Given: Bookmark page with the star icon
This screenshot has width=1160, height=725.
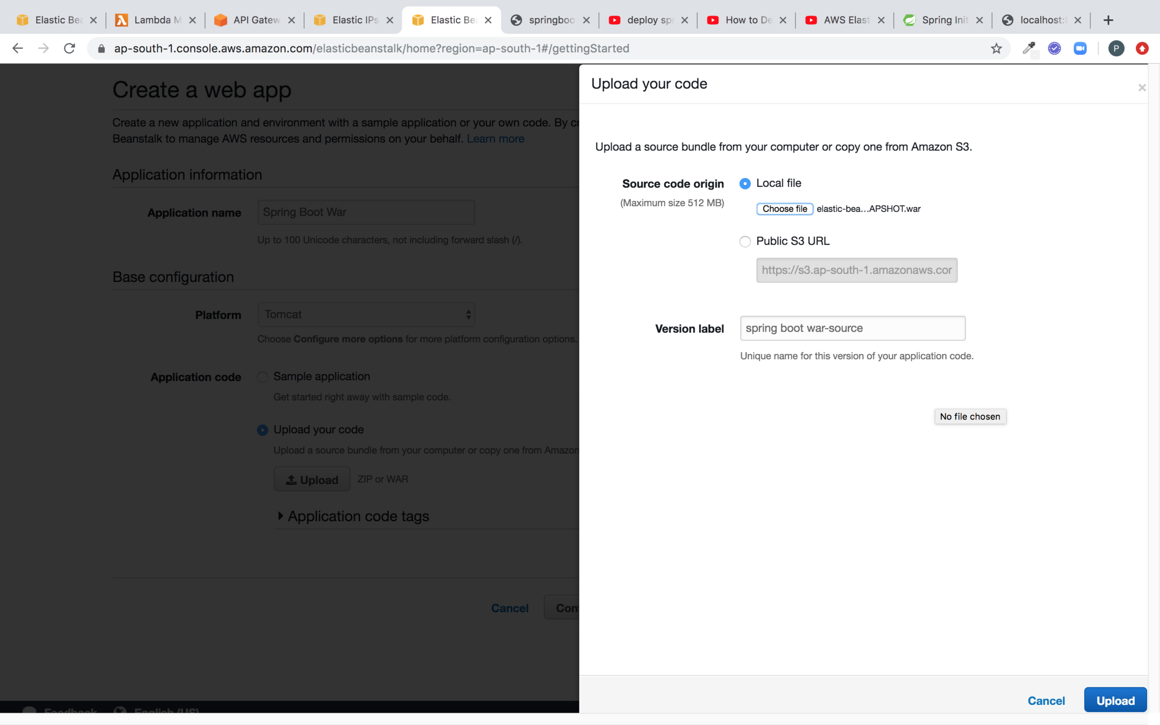Looking at the screenshot, I should coord(996,48).
